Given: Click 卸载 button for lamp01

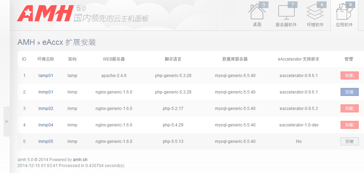Looking at the screenshot, I should click(x=349, y=76).
